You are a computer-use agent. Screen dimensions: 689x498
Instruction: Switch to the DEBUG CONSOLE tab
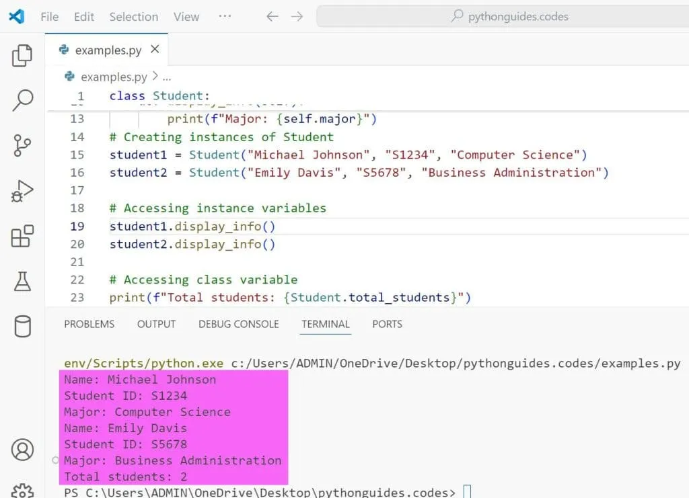[x=238, y=324]
